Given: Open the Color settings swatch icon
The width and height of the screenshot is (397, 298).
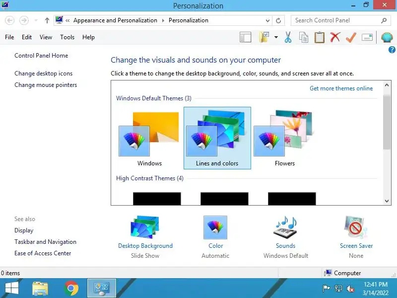Looking at the screenshot, I should [x=215, y=227].
